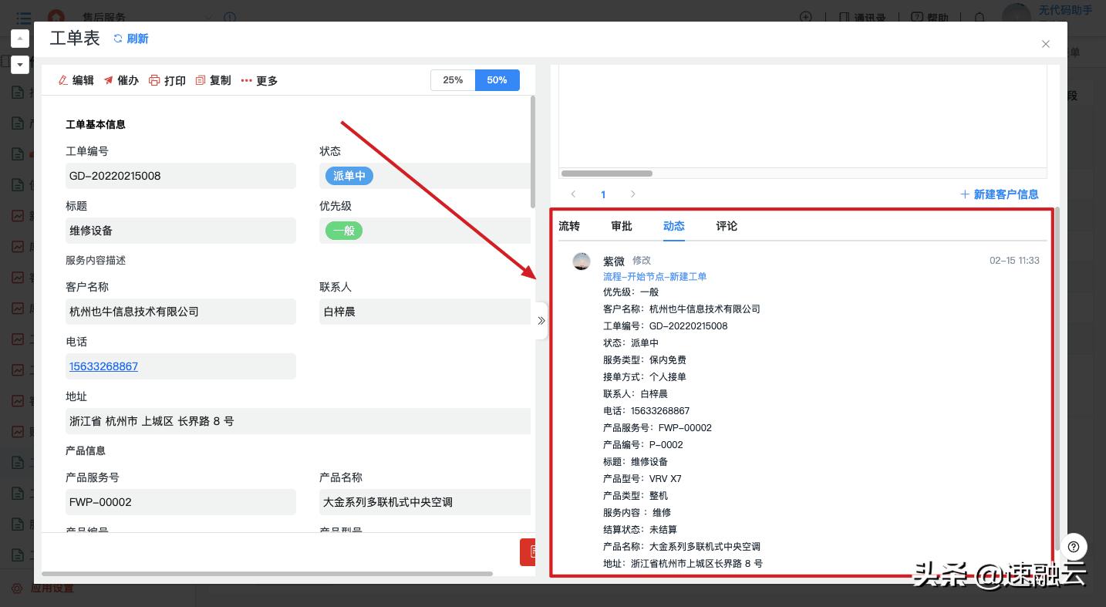Switch zoom view to 25%
Viewport: 1106px width, 607px height.
coord(453,80)
